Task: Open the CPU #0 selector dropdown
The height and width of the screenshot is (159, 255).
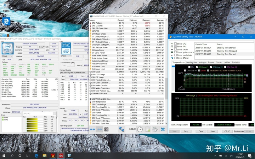Action: point(7,56)
